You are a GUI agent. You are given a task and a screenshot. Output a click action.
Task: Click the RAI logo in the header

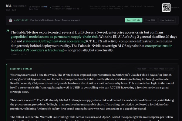9,6
